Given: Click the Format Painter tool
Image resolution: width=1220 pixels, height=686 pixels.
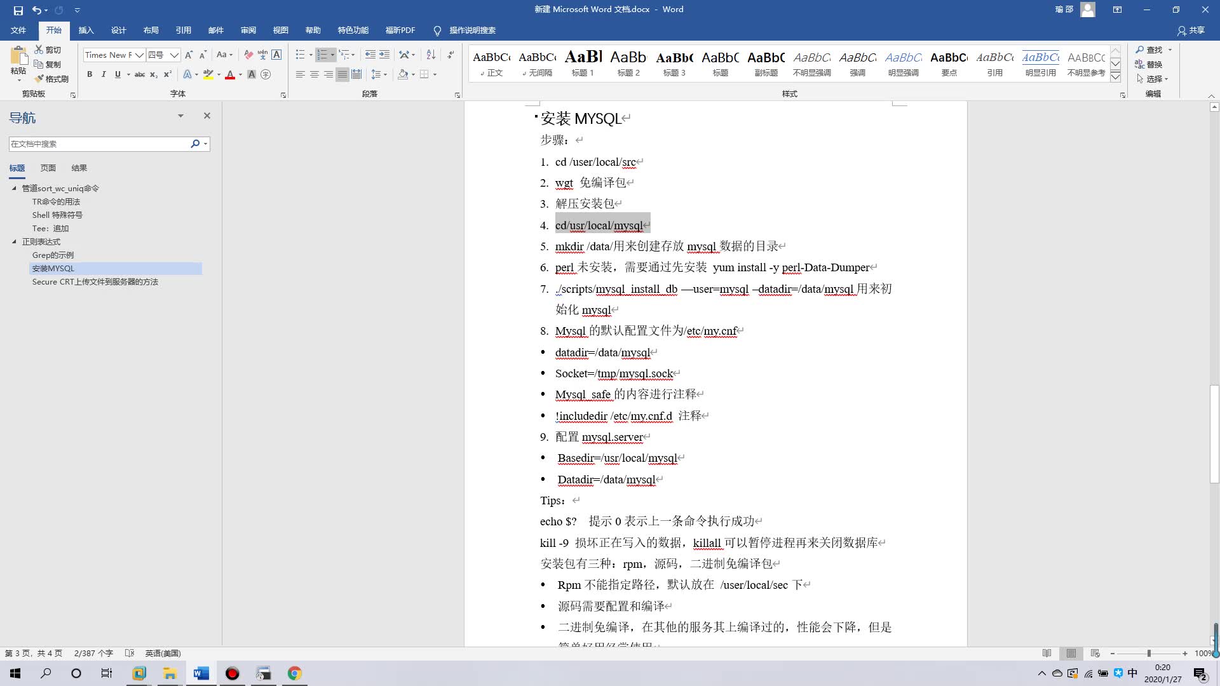Looking at the screenshot, I should point(51,79).
